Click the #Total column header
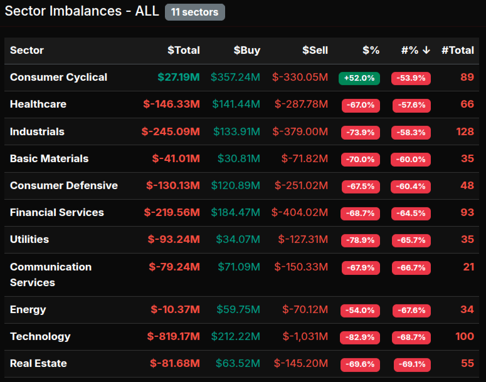 click(457, 50)
